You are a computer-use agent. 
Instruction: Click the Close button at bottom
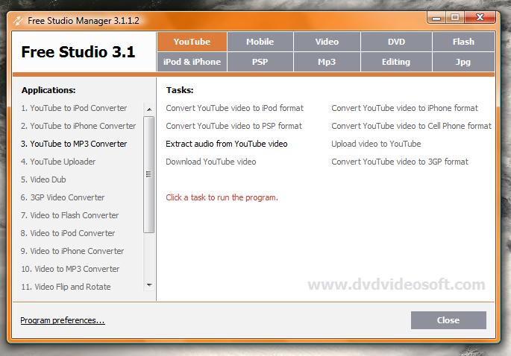448,320
